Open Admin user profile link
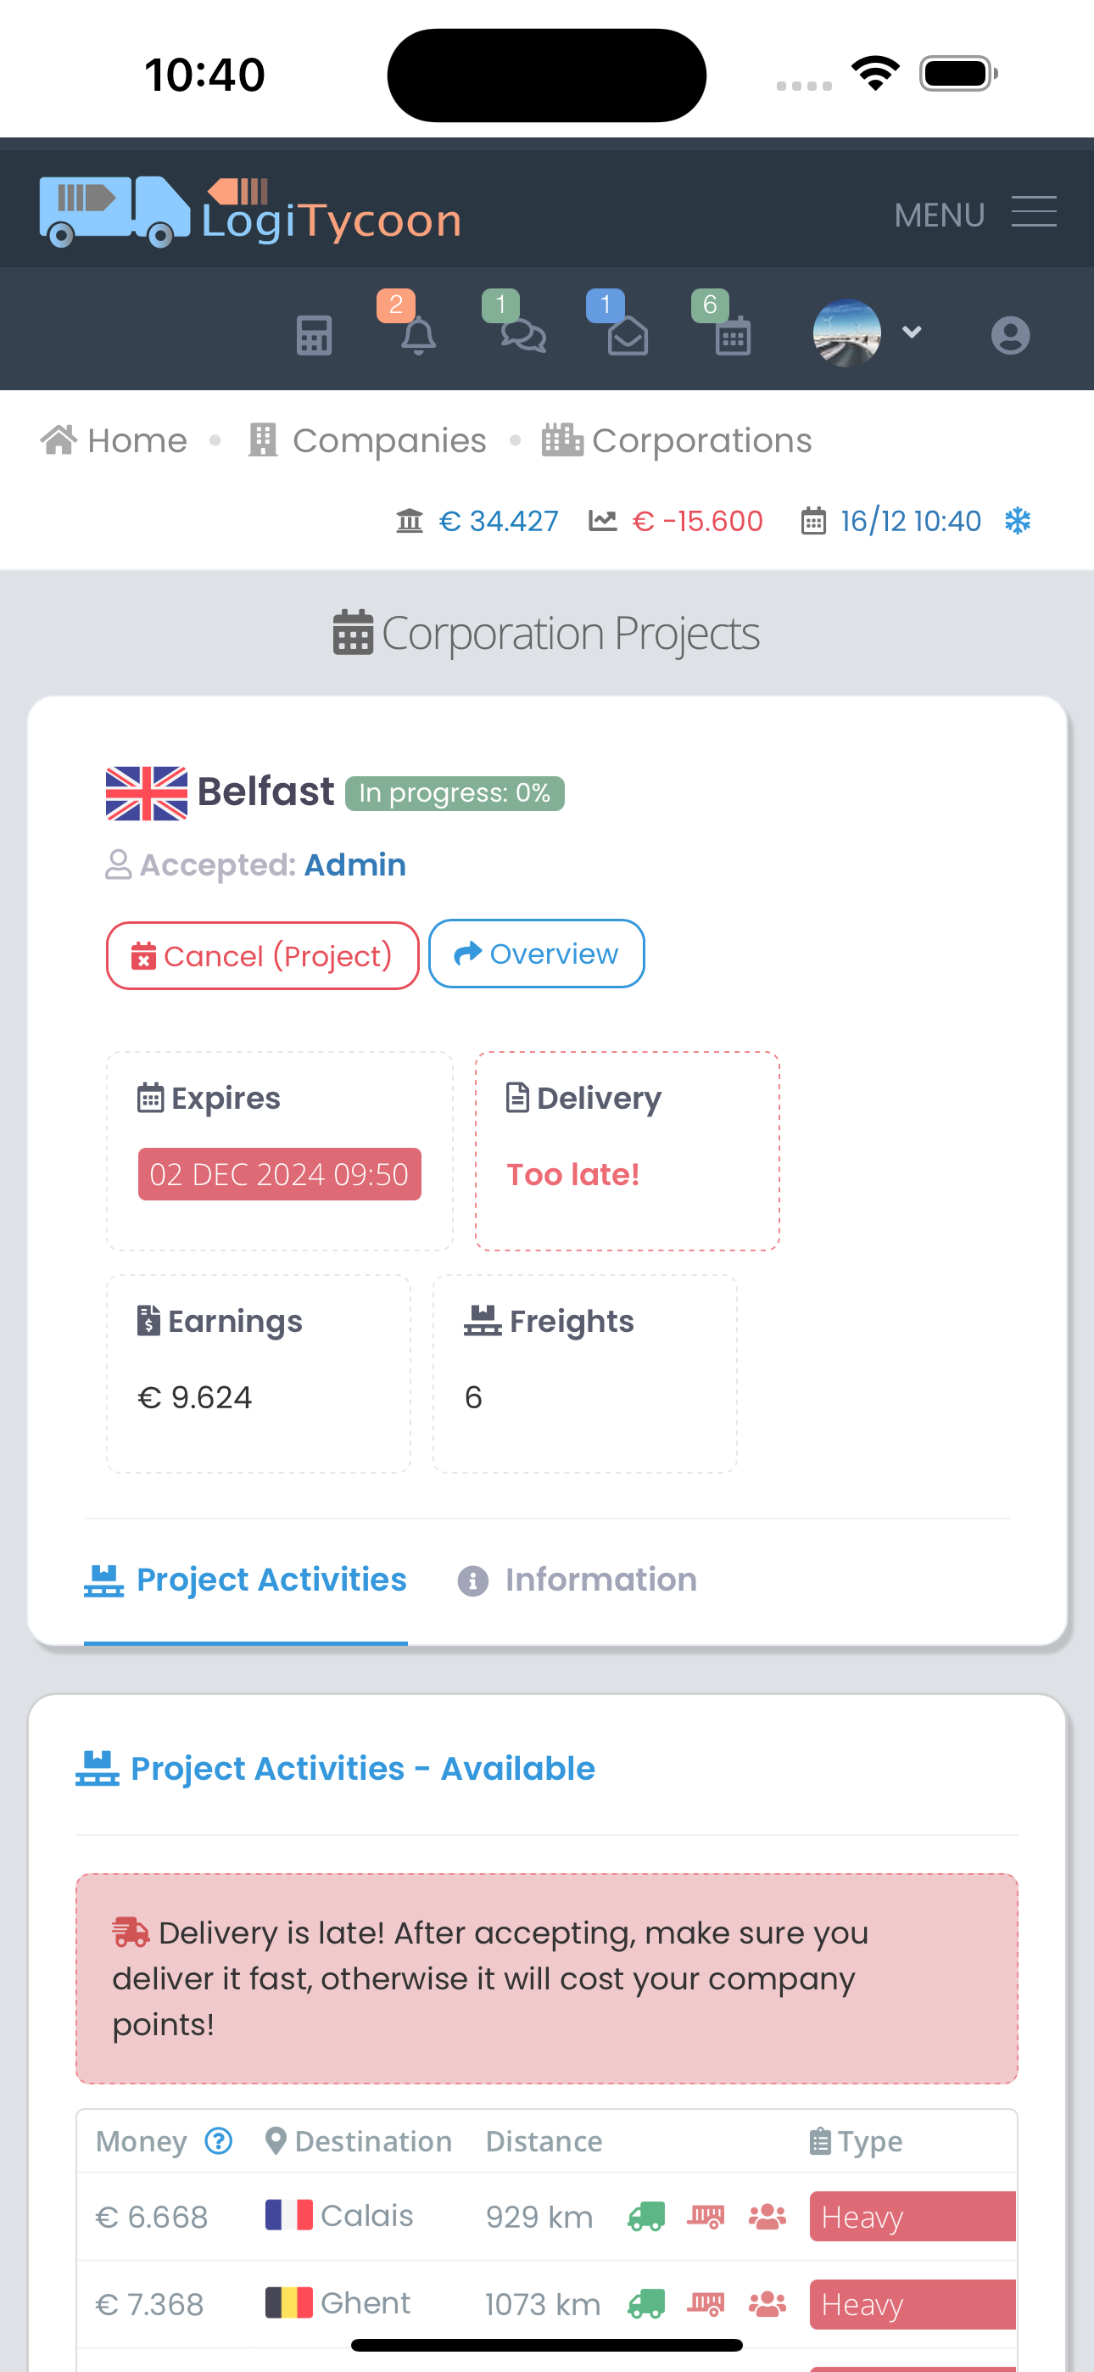Screen dimensions: 1094x2372 (x=354, y=864)
